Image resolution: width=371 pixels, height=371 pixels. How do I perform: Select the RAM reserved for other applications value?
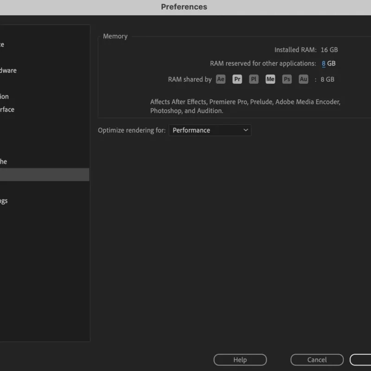click(x=323, y=64)
